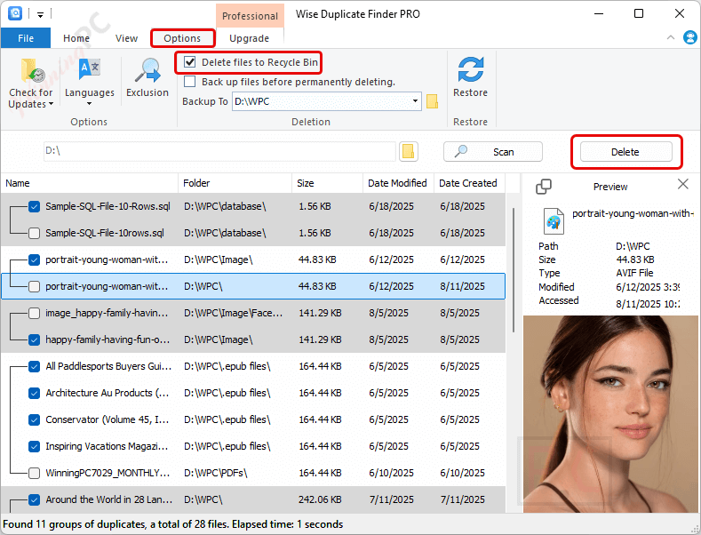This screenshot has width=701, height=535.
Task: Browse for backup folder with folder icon
Action: pyautogui.click(x=432, y=101)
